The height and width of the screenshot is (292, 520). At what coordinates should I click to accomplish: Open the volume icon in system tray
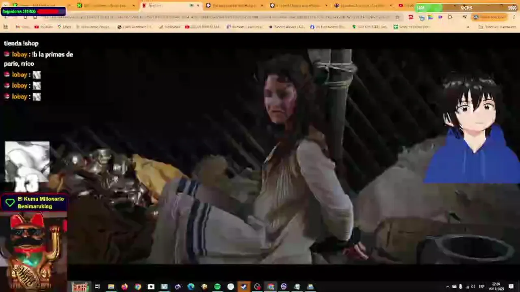pos(473,287)
